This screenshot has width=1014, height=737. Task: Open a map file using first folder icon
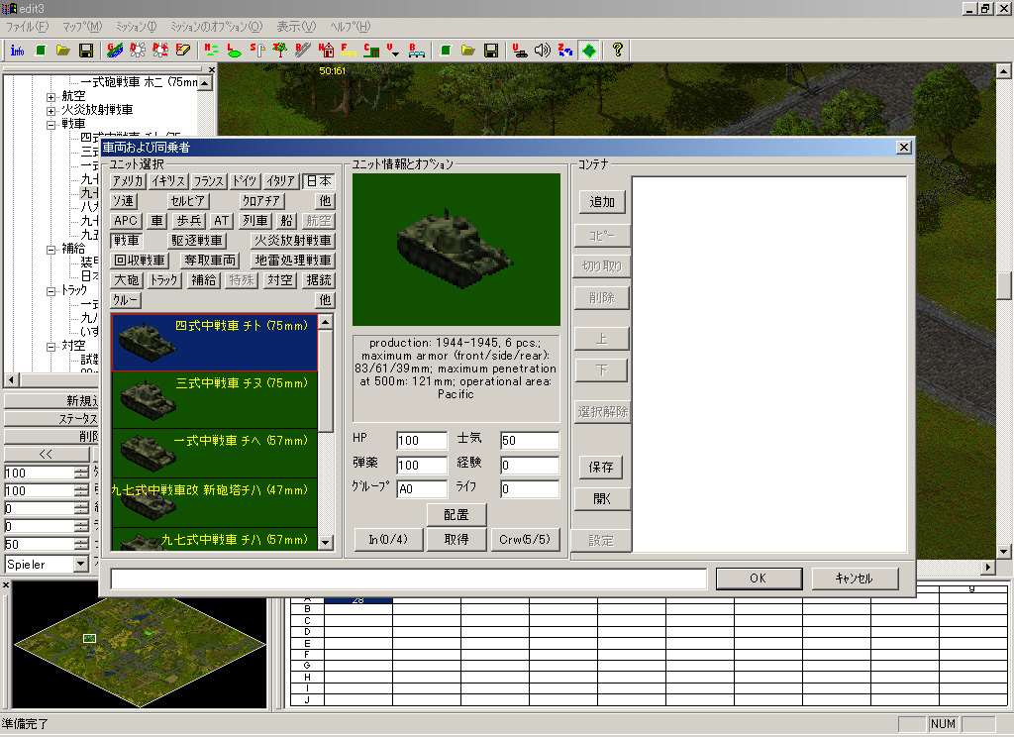coord(62,51)
